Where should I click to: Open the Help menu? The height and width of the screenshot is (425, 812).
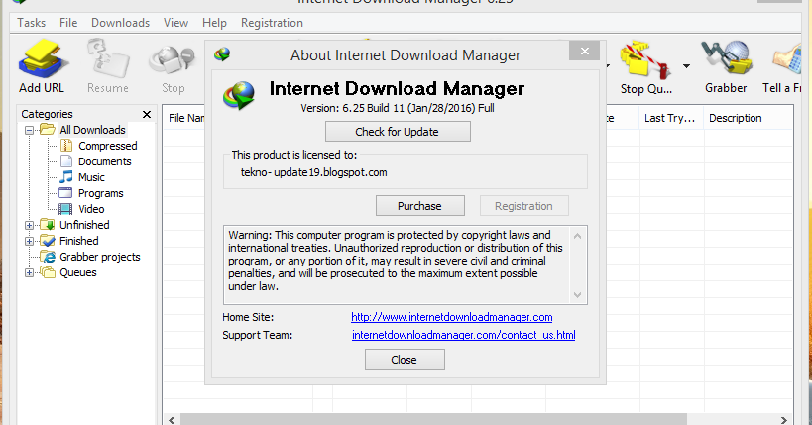[x=214, y=23]
